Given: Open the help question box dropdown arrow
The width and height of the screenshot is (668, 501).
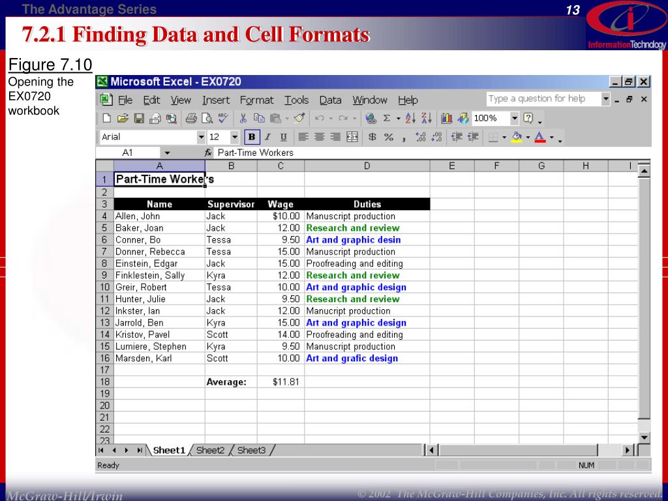Looking at the screenshot, I should [x=606, y=99].
